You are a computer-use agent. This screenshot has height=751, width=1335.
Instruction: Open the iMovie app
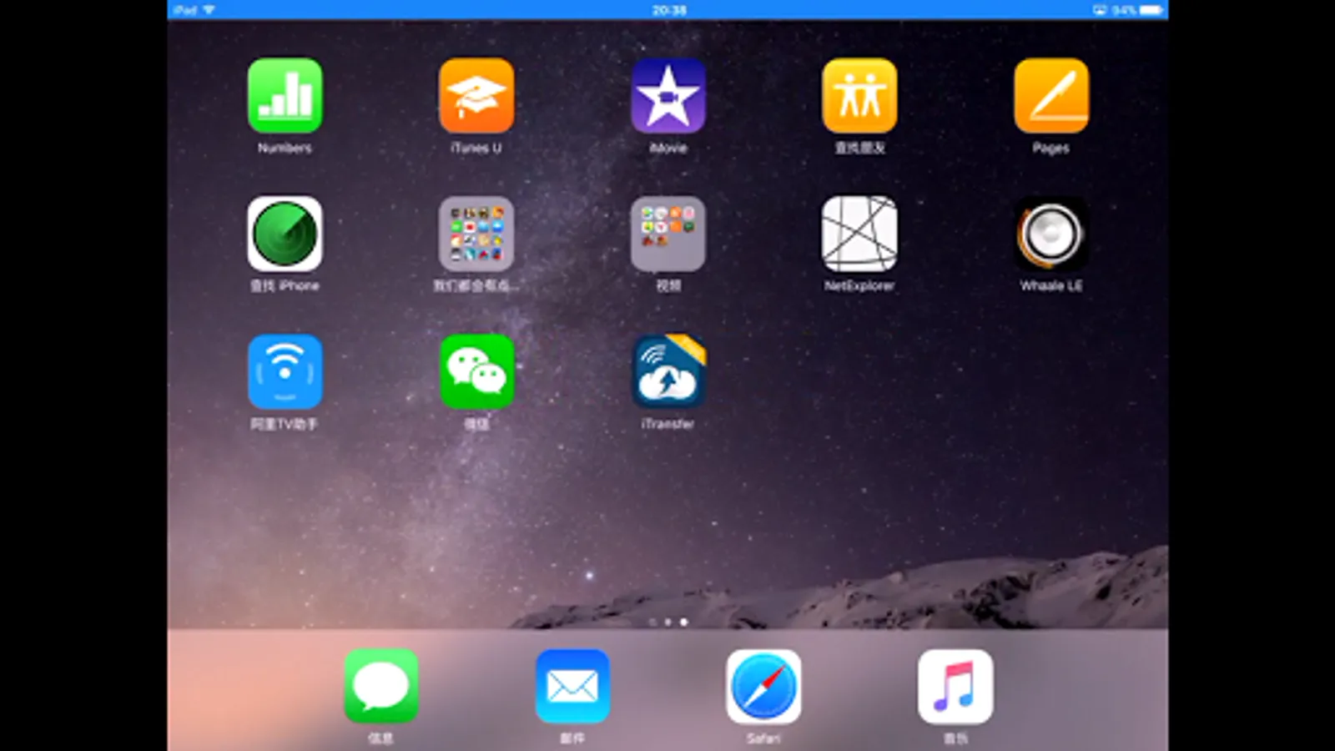click(x=668, y=96)
